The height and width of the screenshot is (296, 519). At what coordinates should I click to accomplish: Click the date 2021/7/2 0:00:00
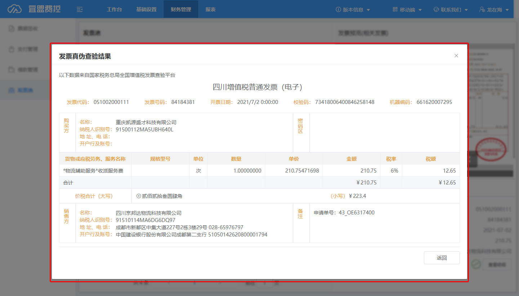click(x=258, y=102)
